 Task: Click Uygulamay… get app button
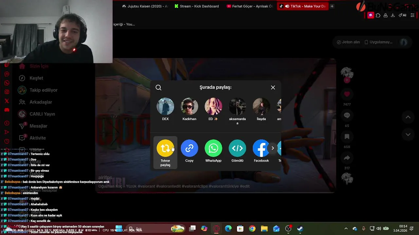[x=378, y=42]
